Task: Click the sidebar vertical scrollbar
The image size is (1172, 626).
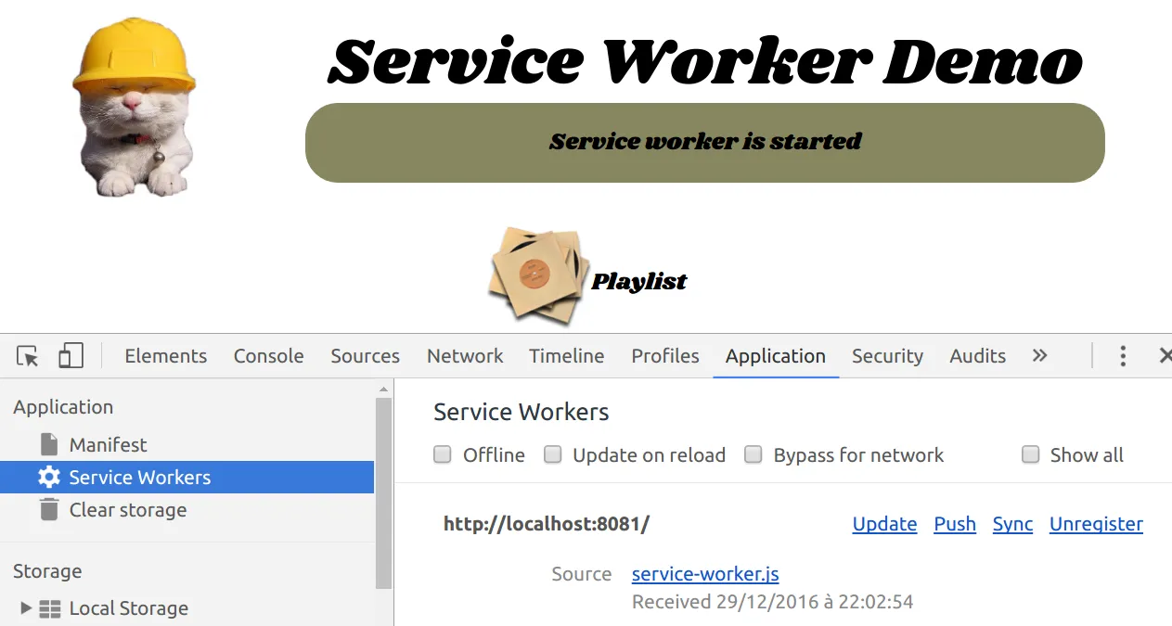Action: 383,492
